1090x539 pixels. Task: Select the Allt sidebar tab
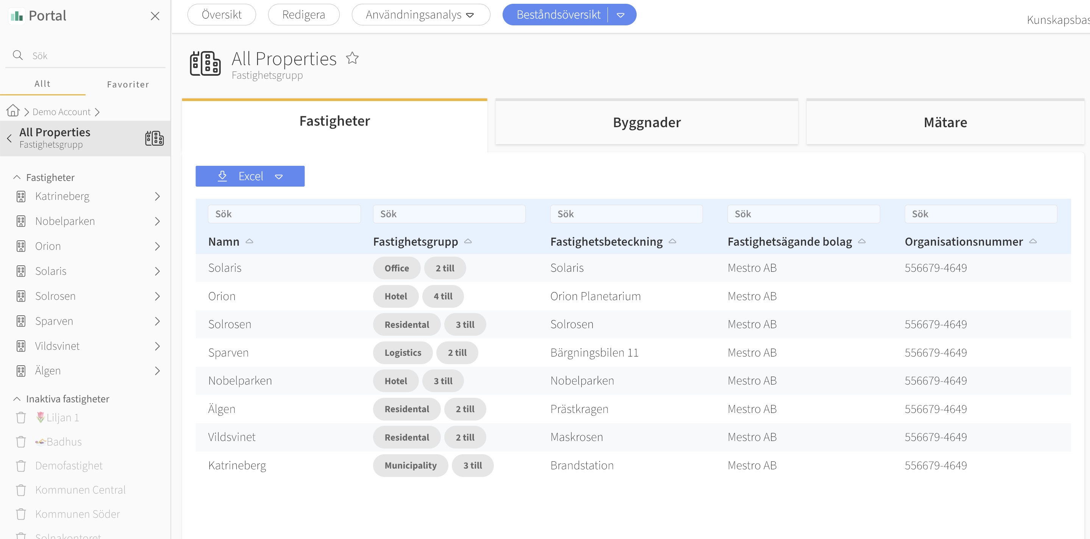42,84
